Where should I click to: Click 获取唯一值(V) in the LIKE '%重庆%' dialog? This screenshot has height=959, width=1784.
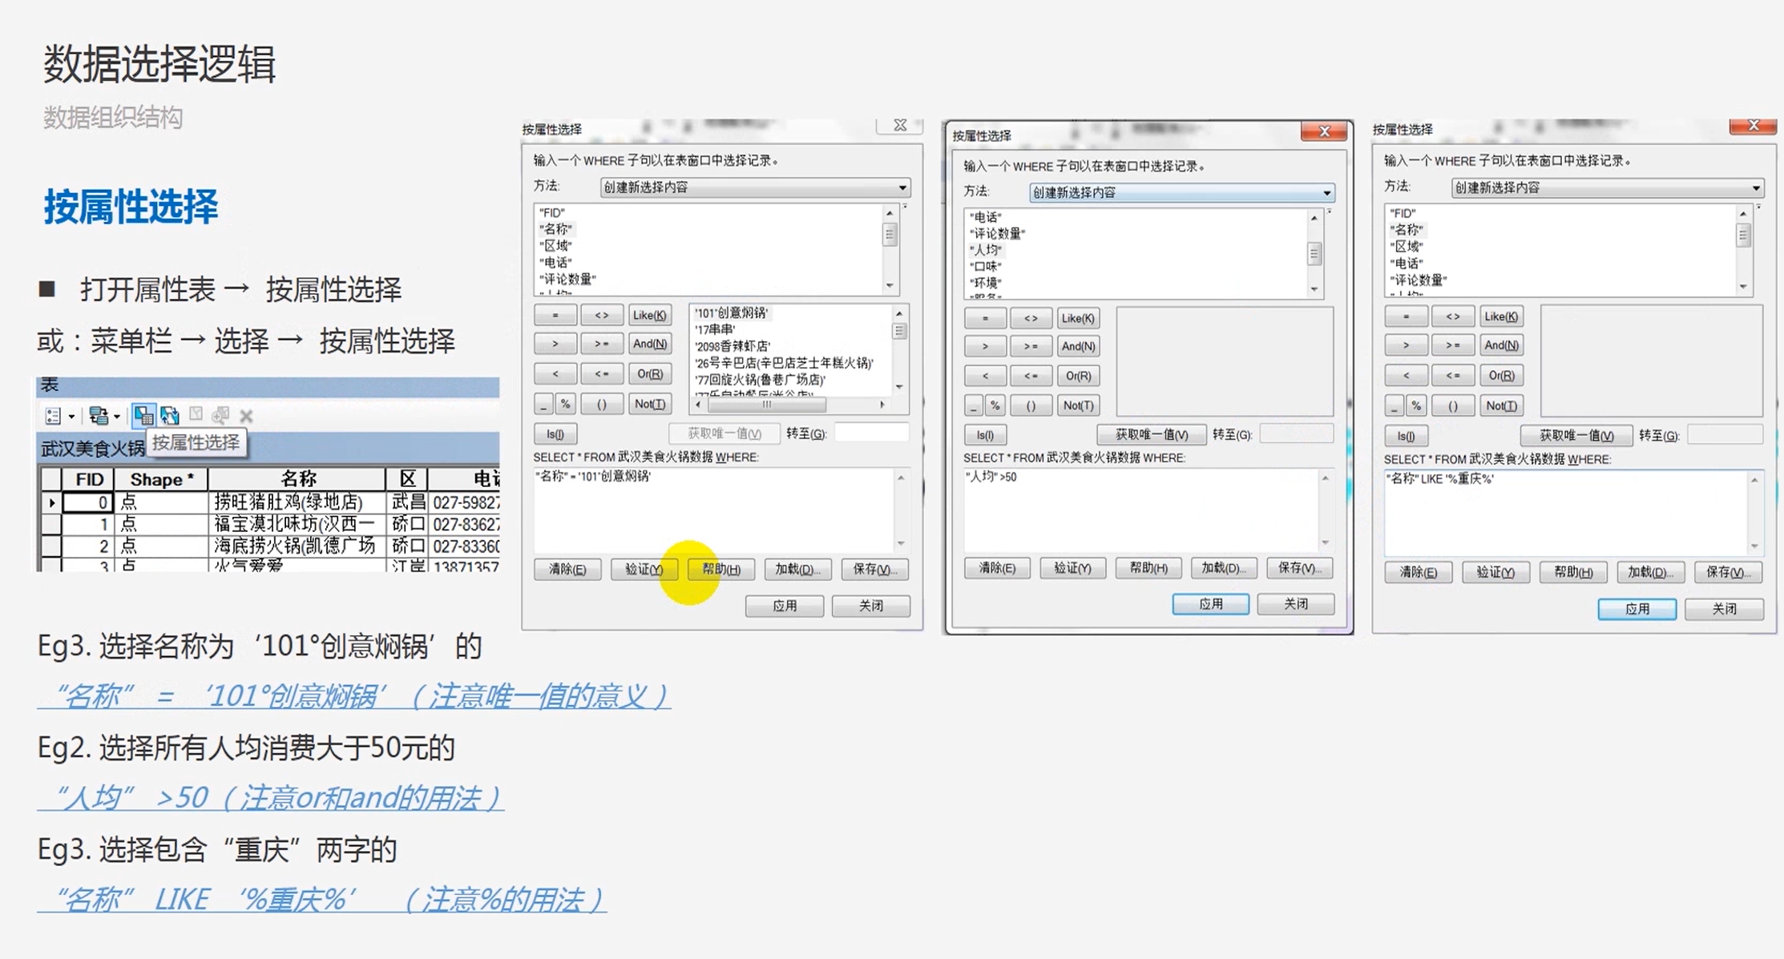[1576, 437]
